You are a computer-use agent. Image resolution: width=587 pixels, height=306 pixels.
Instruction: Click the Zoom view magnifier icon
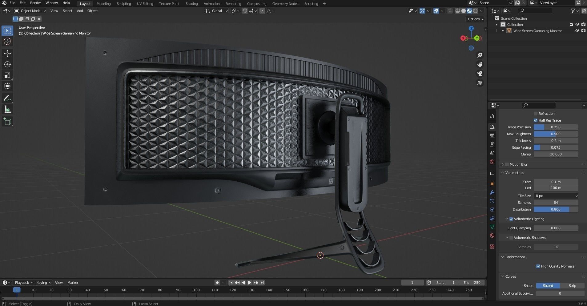(x=480, y=55)
